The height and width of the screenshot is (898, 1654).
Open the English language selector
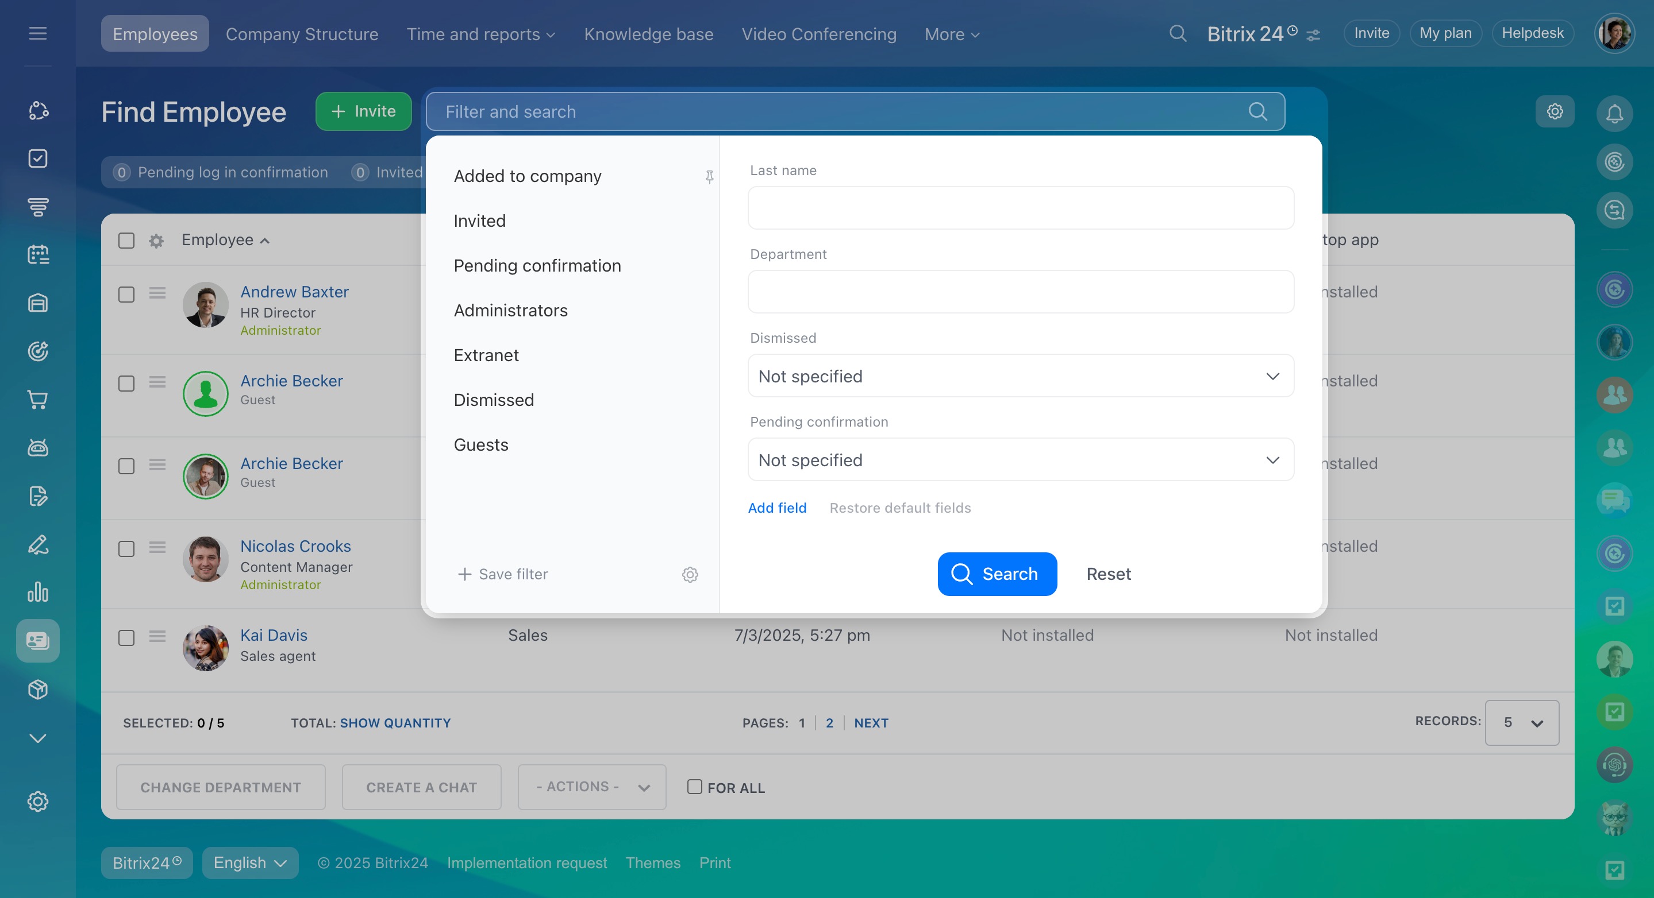250,863
